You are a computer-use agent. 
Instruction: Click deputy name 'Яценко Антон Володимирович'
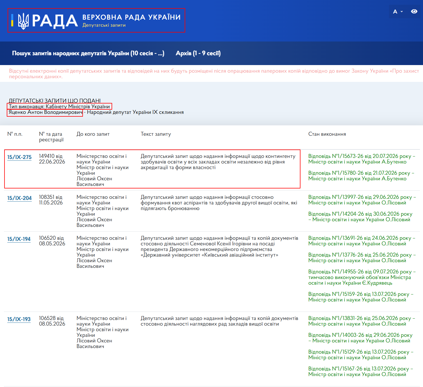(46, 112)
